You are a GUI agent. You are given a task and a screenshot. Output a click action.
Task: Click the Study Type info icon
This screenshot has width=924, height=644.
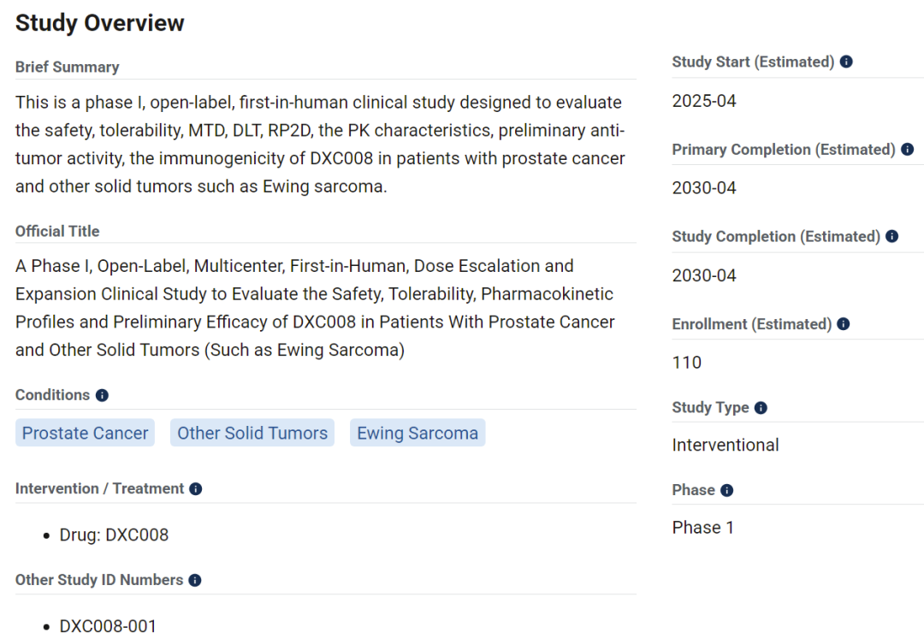761,408
